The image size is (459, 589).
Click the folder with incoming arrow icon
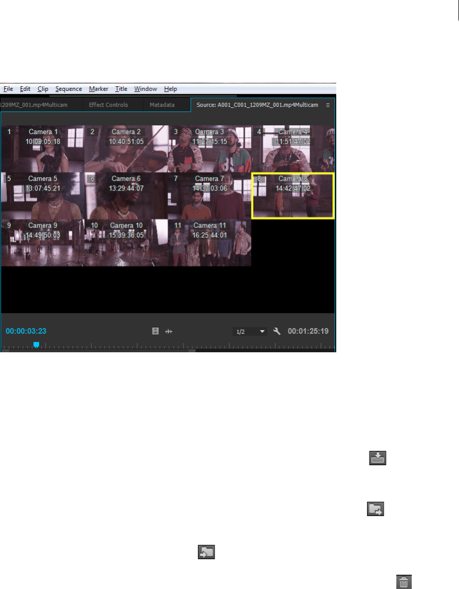(x=207, y=552)
